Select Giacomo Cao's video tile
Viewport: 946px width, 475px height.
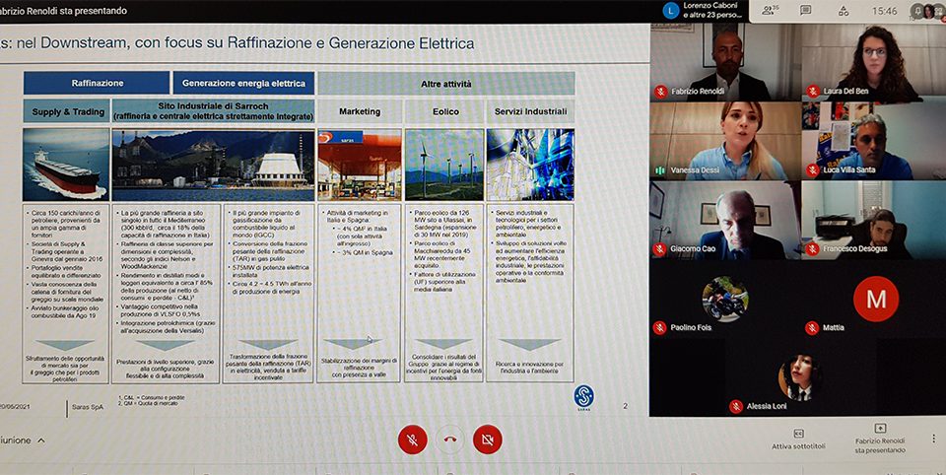[x=724, y=219]
